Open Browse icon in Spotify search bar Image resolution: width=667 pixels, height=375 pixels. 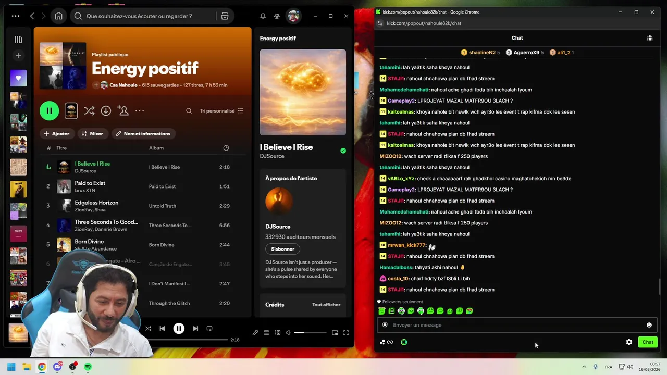tap(225, 16)
